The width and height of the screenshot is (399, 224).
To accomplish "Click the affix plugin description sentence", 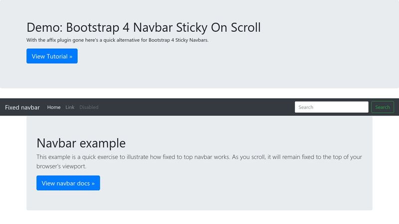I will tap(117, 40).
